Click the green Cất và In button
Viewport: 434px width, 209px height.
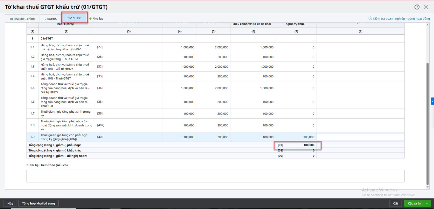(414, 203)
